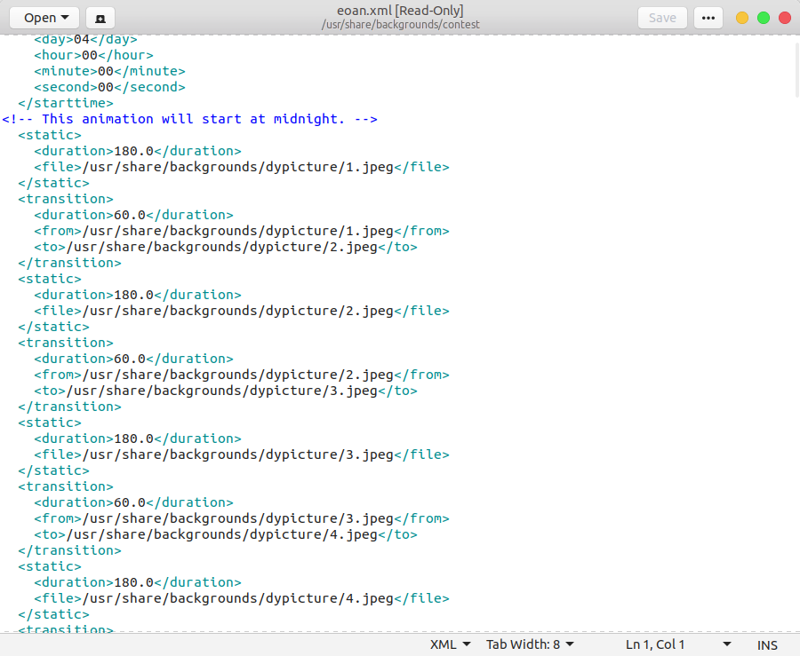Viewport: 800px width, 656px height.
Task: Open the XML language selector
Action: pyautogui.click(x=450, y=644)
